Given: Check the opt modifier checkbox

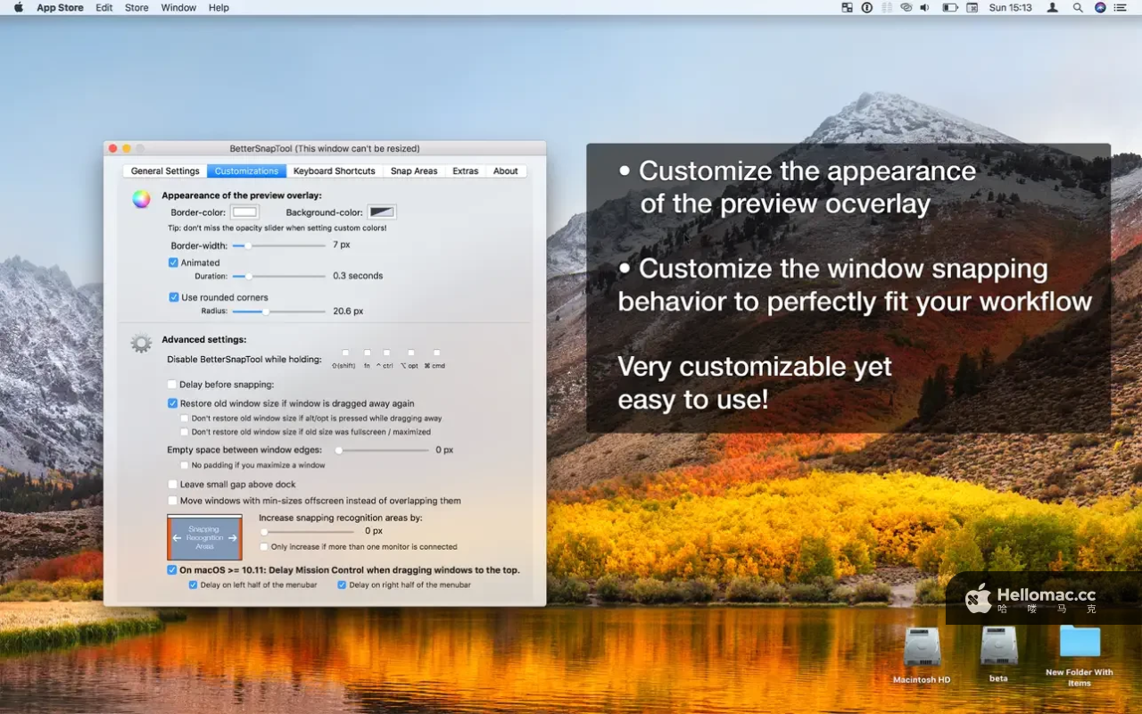Looking at the screenshot, I should 410,353.
